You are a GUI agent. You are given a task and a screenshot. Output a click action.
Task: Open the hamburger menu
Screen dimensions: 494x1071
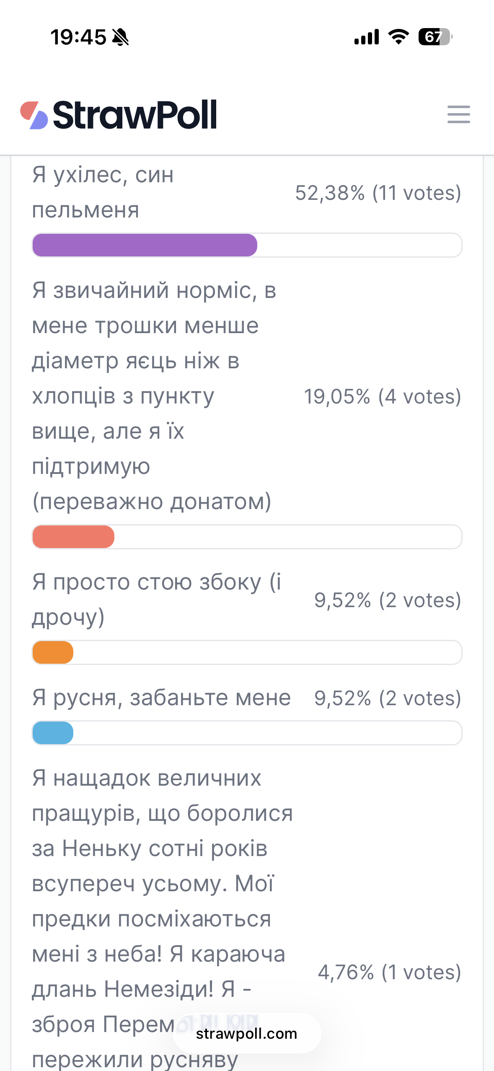458,114
